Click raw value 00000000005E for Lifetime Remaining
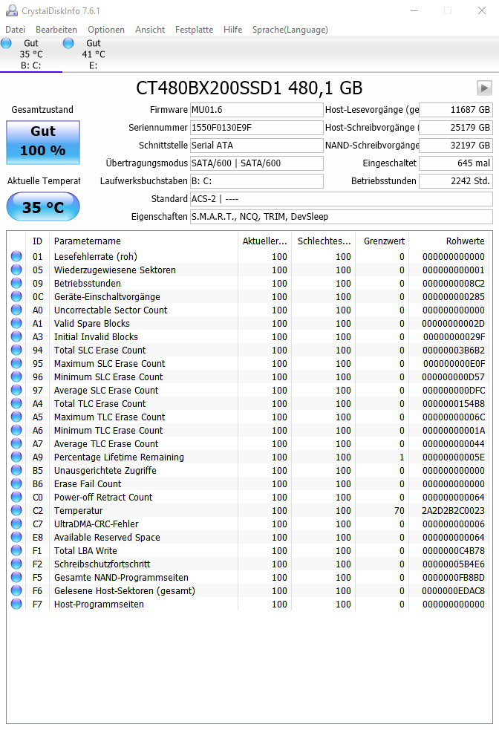Image resolution: width=499 pixels, height=730 pixels. tap(454, 457)
